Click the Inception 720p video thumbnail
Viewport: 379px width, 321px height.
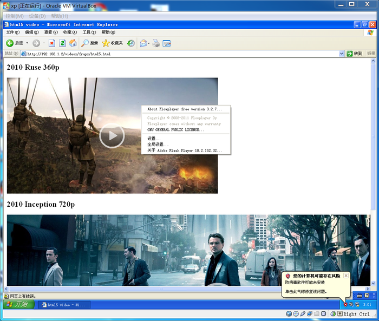[x=188, y=250]
